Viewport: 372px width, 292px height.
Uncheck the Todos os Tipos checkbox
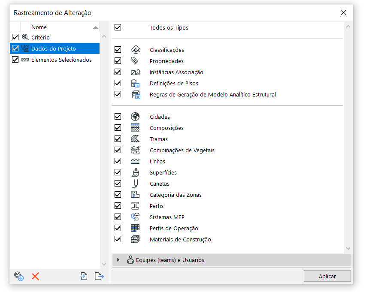click(x=118, y=27)
